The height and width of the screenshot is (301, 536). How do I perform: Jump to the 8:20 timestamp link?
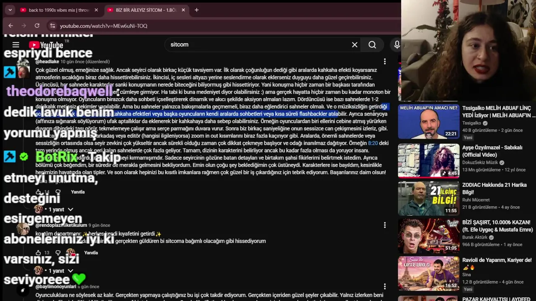pos(373,143)
